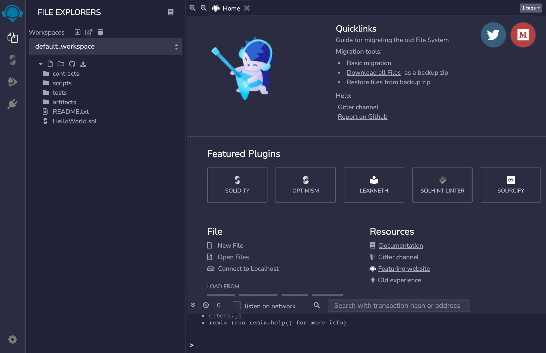Close the Home tab
The width and height of the screenshot is (546, 353).
[x=247, y=8]
